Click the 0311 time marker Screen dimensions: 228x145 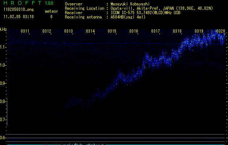click(25, 31)
